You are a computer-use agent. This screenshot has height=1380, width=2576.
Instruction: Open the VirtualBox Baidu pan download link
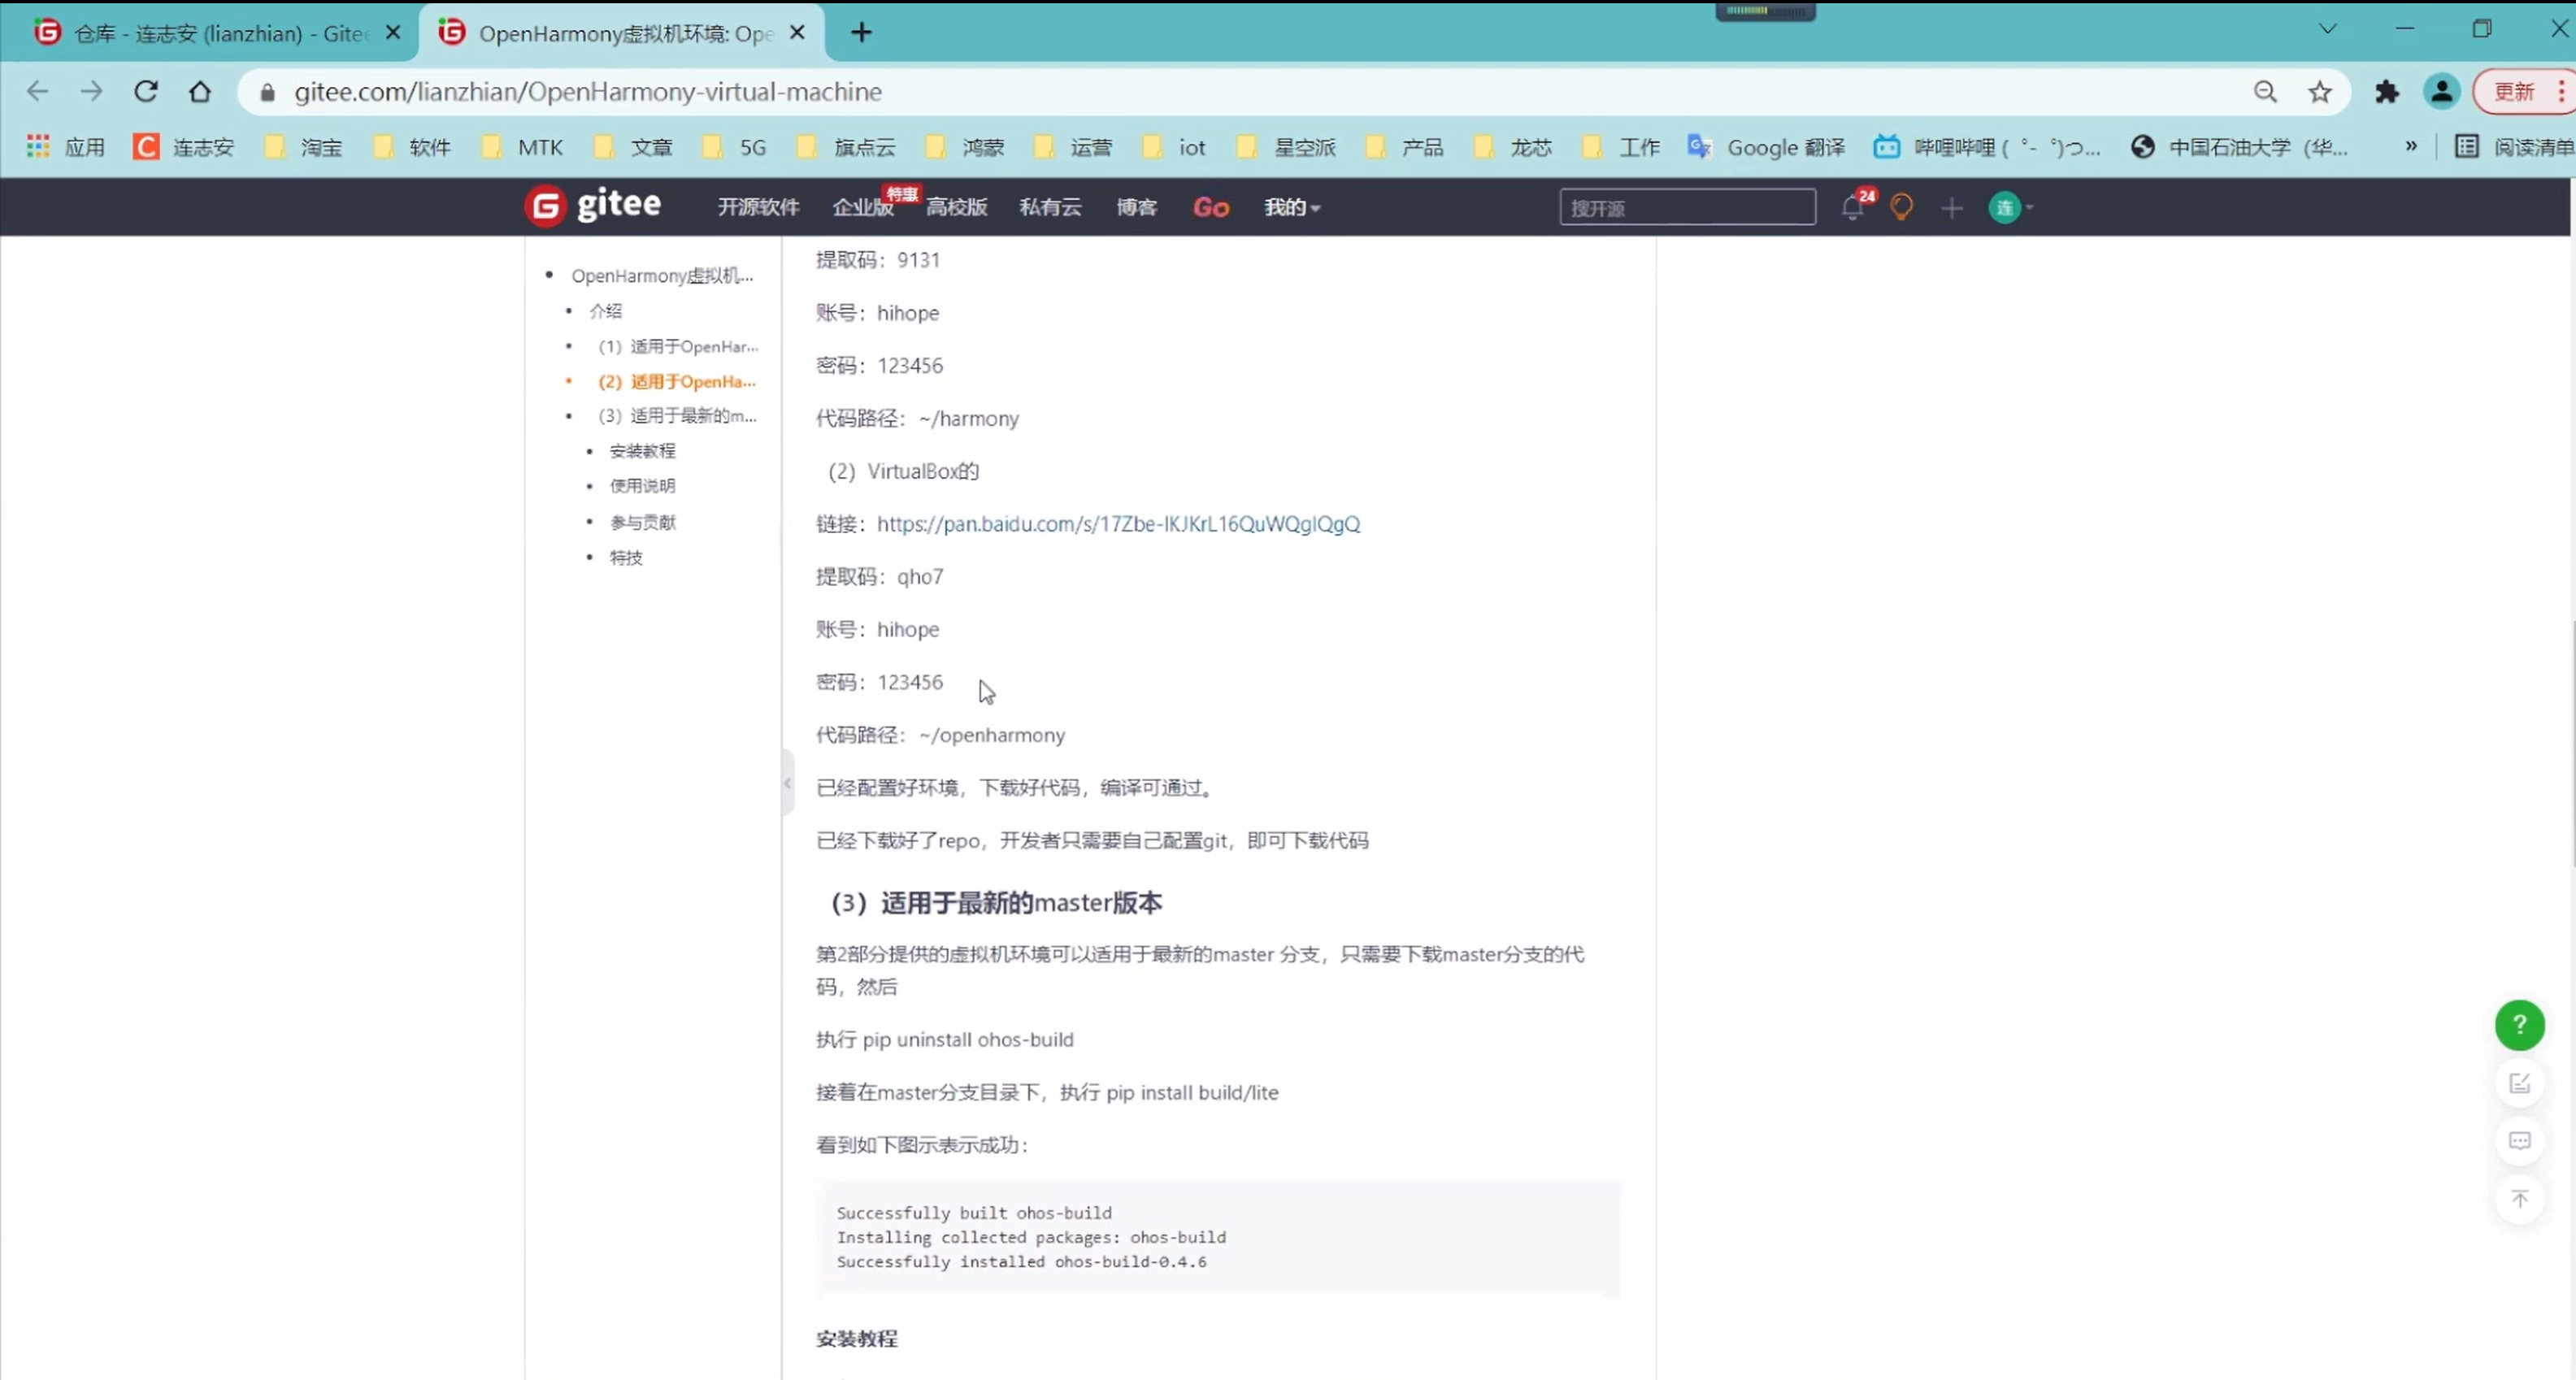click(x=1118, y=524)
